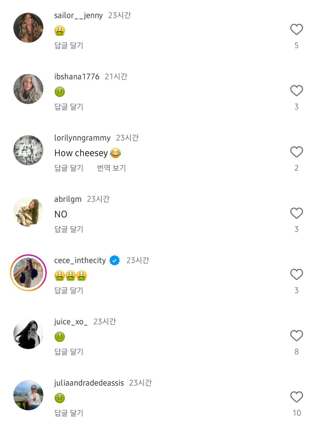Reply to juliaandradedeassis with 답글 달기

(69, 413)
